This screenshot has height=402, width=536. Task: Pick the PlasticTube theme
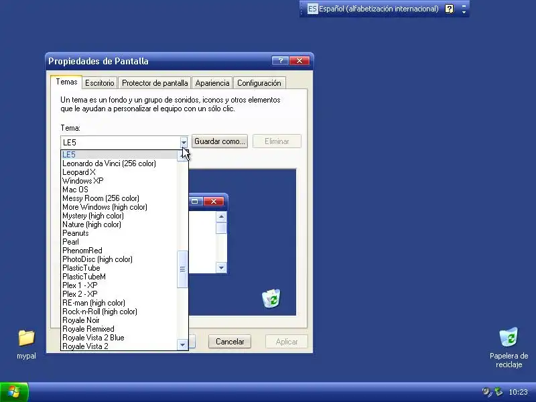pos(119,268)
